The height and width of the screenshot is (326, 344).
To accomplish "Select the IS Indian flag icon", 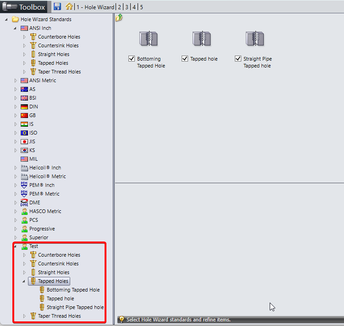I will click(x=24, y=124).
